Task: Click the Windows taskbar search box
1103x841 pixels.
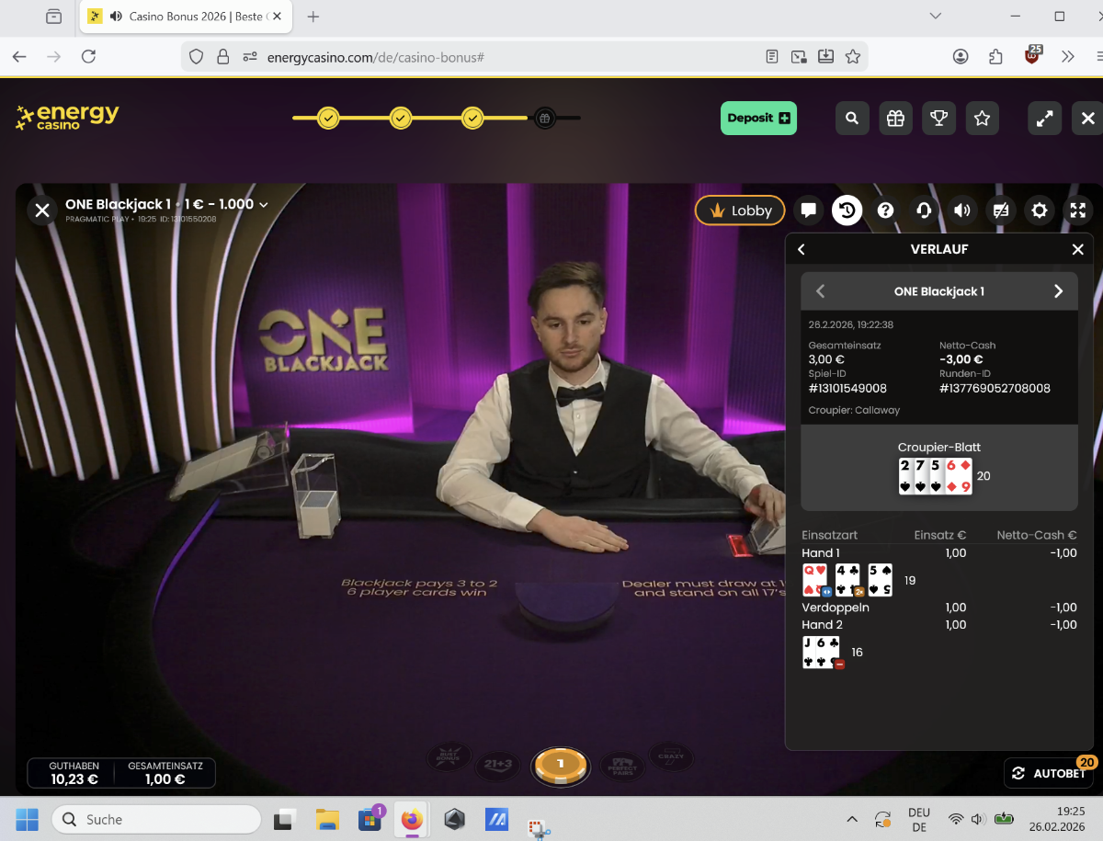Action: 156,819
